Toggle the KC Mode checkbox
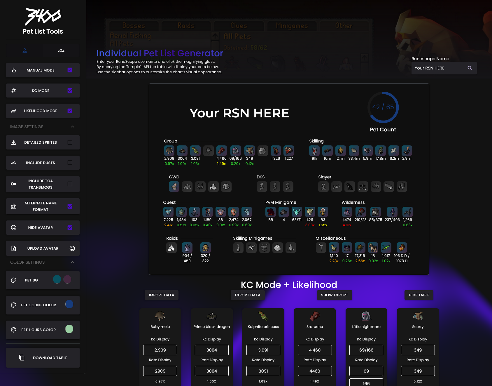 [x=70, y=91]
